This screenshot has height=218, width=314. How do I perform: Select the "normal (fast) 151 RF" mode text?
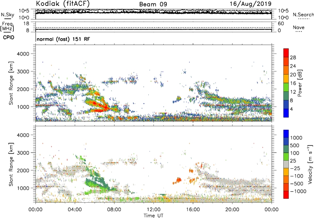[x=63, y=39]
